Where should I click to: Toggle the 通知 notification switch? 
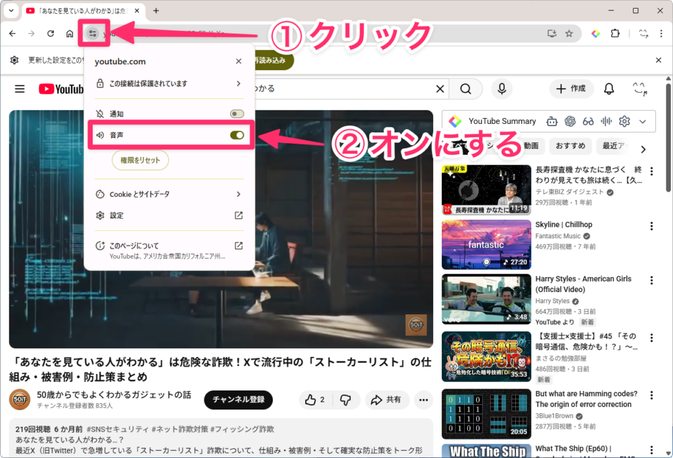click(x=237, y=114)
